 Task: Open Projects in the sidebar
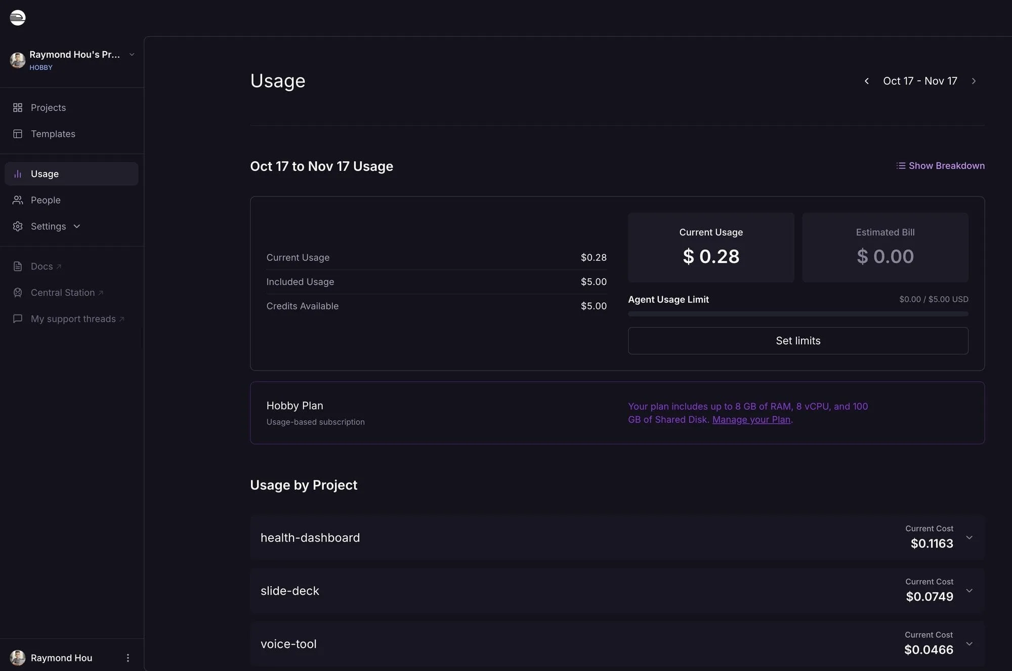[71, 108]
